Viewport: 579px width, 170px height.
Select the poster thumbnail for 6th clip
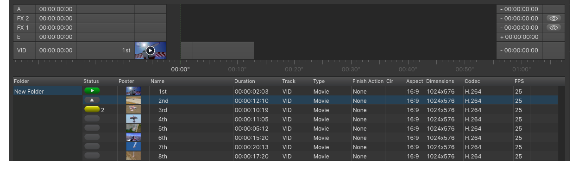tap(133, 138)
